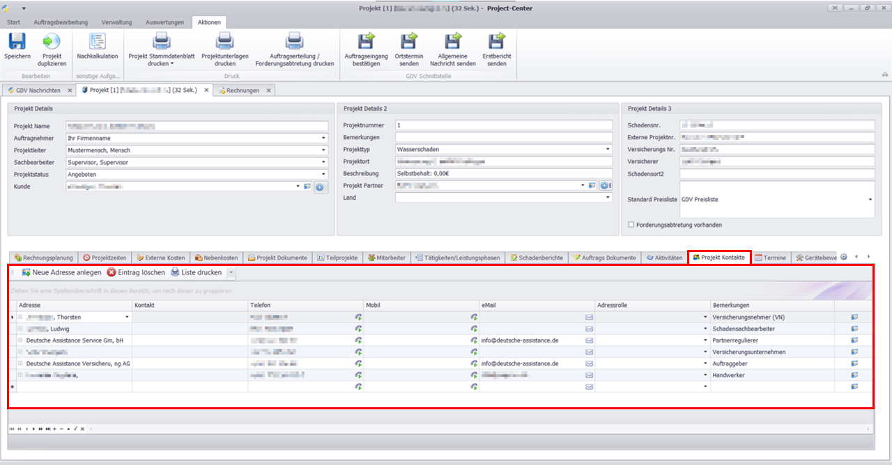Click the Bemerkungen input field
The width and height of the screenshot is (892, 465).
[500, 137]
